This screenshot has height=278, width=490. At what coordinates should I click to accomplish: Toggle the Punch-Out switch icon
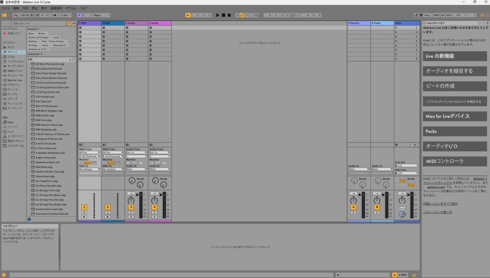[298, 15]
